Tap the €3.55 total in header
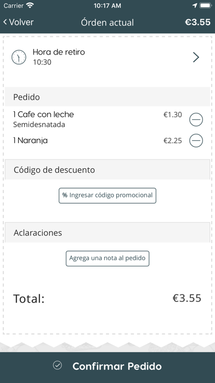 click(197, 22)
